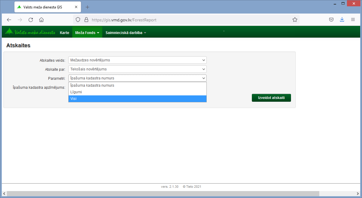Screen dimensions: 362x198
Task: Click the Tieto 2021 version text
Action: 192,186
